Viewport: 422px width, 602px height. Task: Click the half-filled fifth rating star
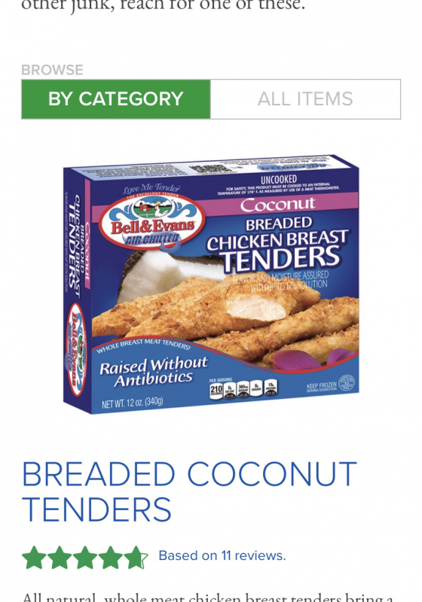136,557
